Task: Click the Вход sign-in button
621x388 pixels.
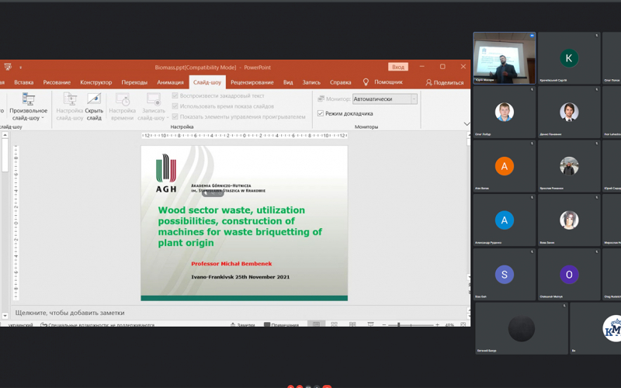Action: pyautogui.click(x=398, y=67)
